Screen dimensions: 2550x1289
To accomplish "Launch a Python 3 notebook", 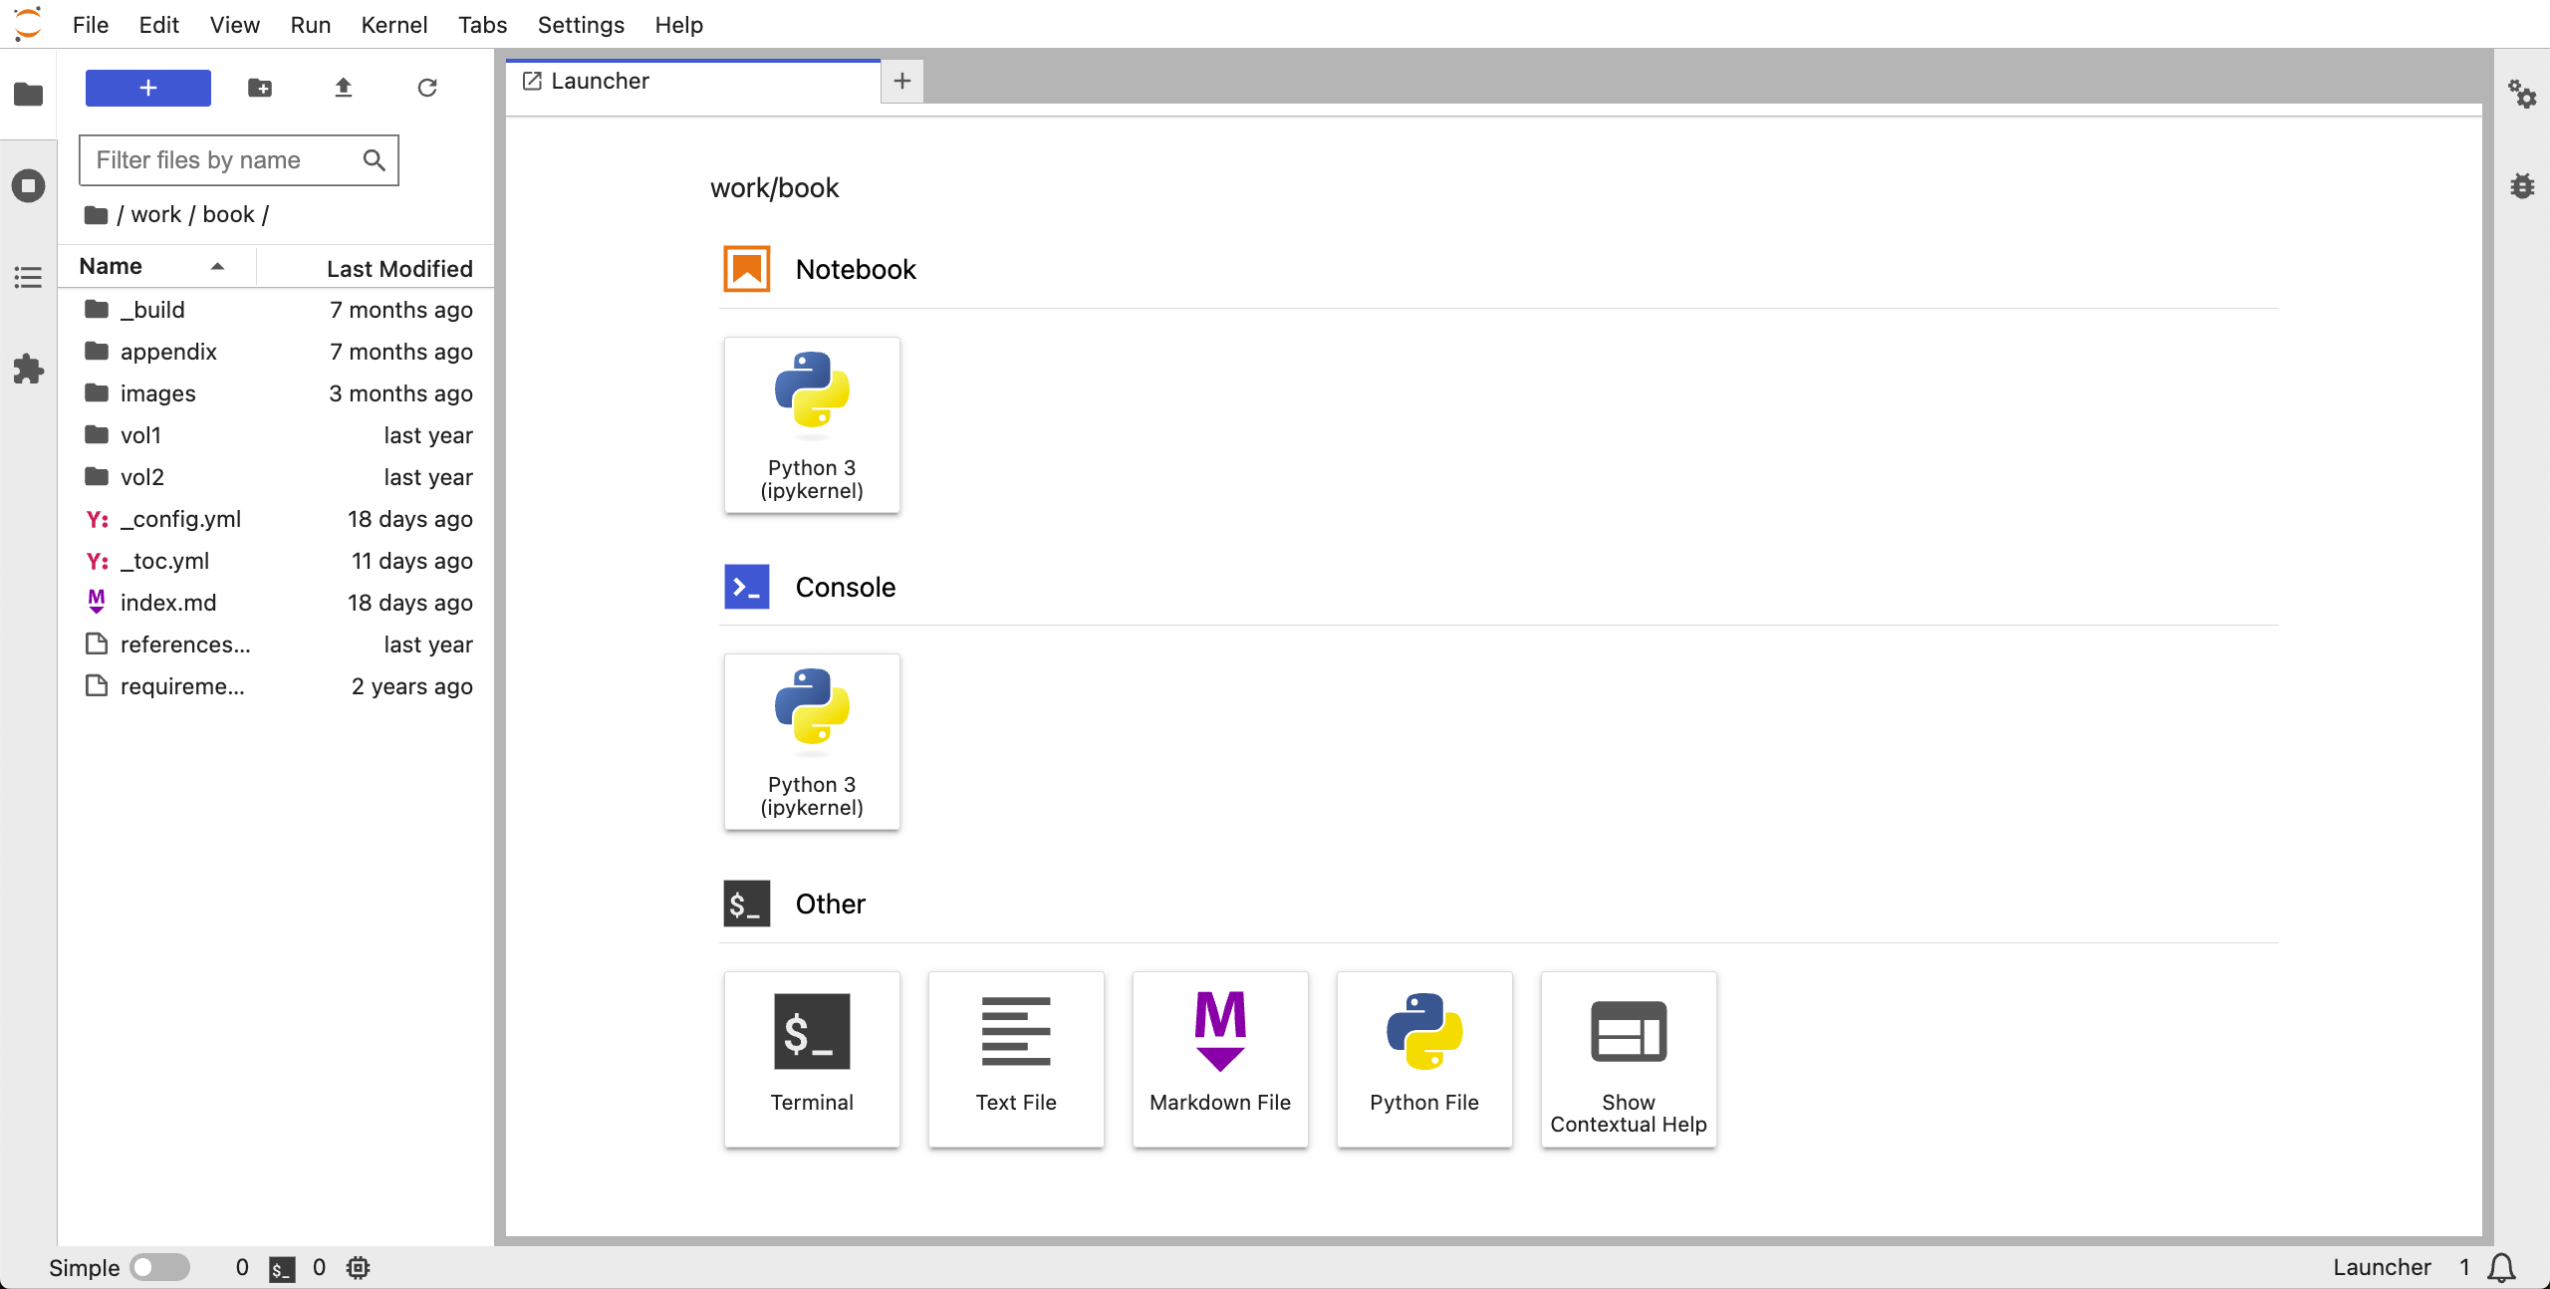I will [812, 425].
